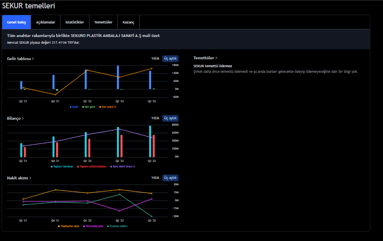Open the Temettüler tab
The width and height of the screenshot is (383, 241).
tap(103, 22)
